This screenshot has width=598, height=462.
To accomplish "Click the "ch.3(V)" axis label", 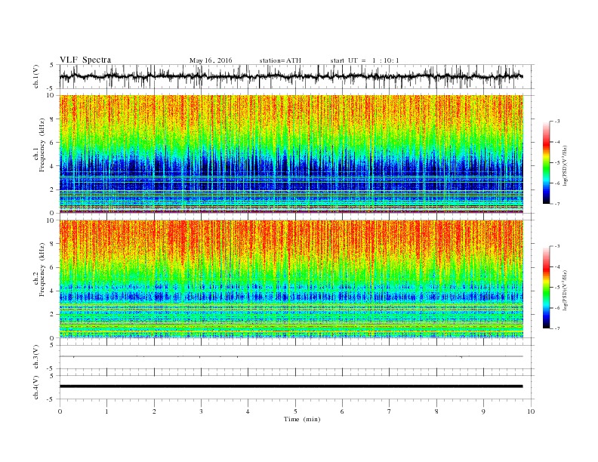I will pos(36,357).
